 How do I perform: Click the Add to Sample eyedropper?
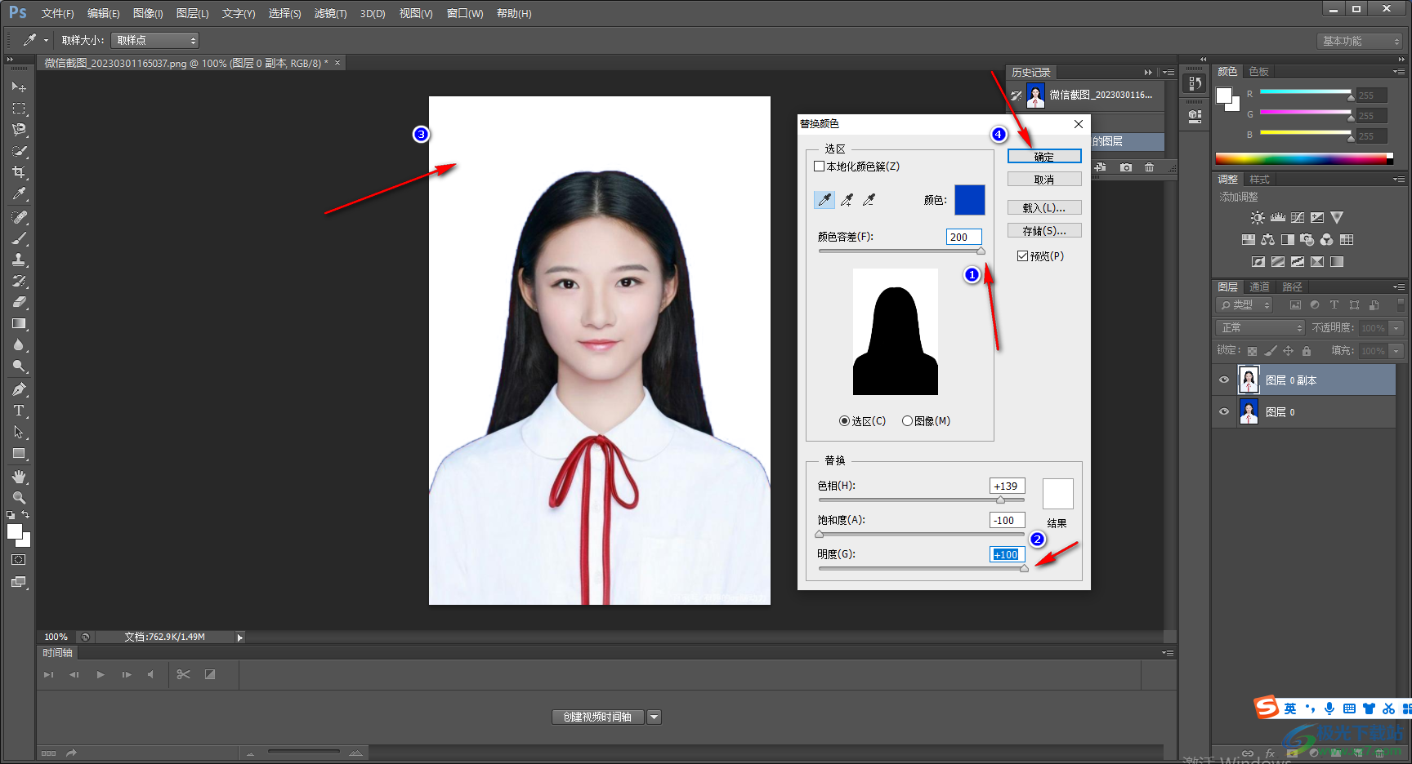847,200
